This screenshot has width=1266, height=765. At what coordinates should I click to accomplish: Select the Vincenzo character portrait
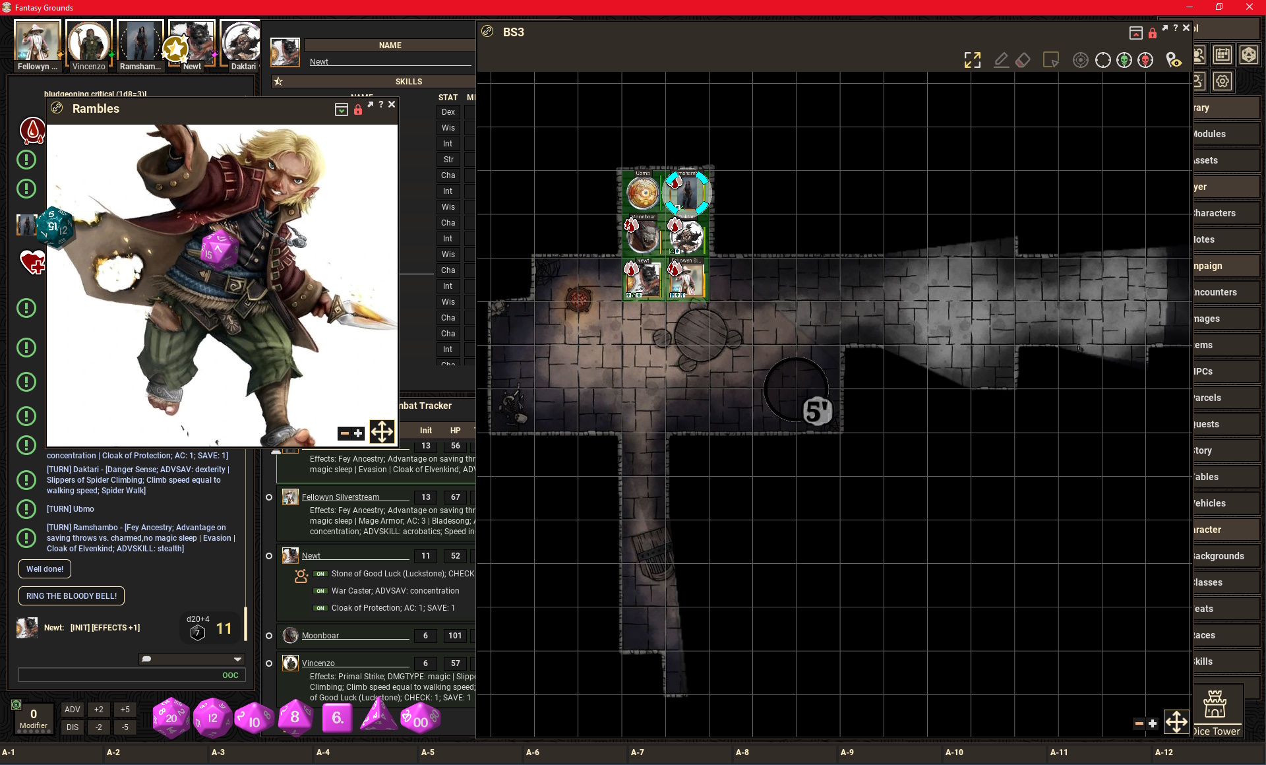pos(88,45)
